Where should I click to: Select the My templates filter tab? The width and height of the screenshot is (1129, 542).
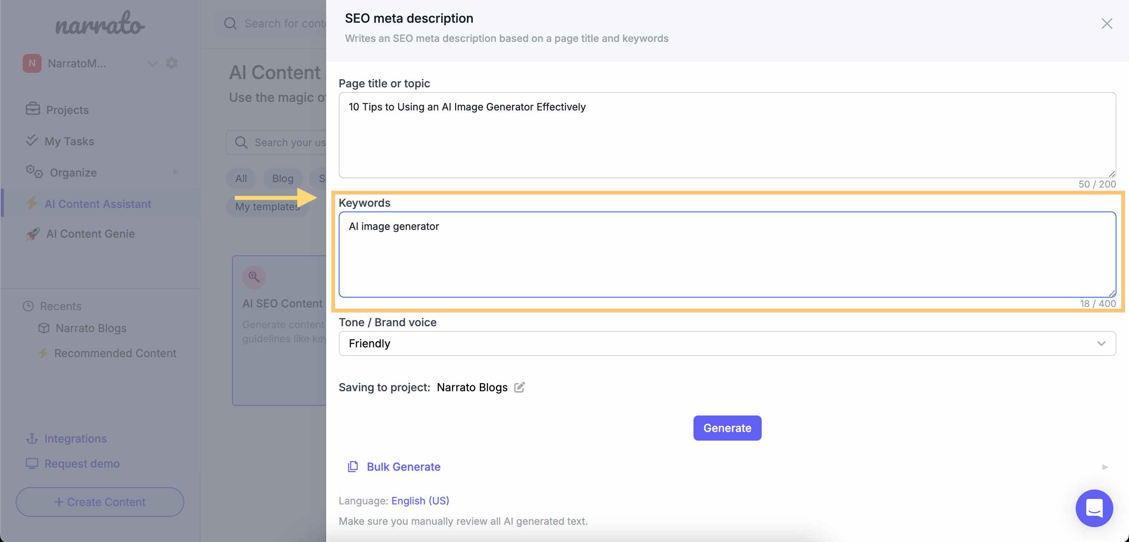pyautogui.click(x=267, y=207)
